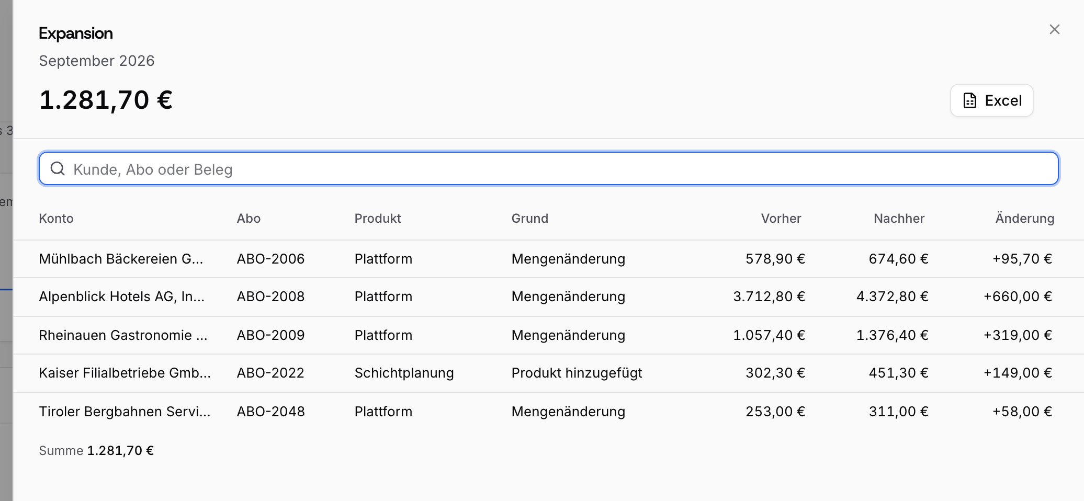Focus the Kunde, Abo oder Beleg search field

(549, 168)
